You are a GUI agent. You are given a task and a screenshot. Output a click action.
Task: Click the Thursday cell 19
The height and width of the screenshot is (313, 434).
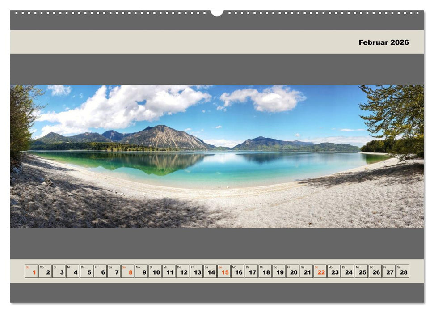pos(278,271)
